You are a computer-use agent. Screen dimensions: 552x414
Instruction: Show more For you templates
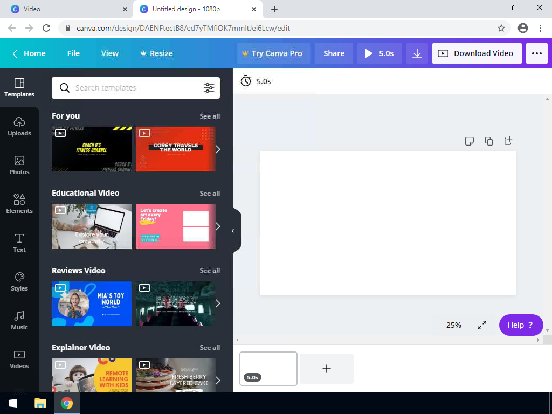point(218,149)
